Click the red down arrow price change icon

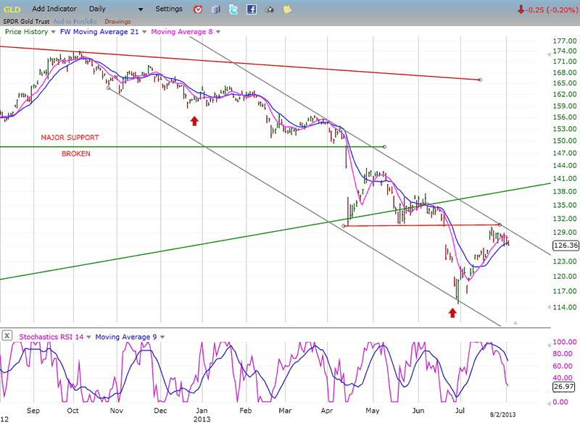tap(521, 9)
